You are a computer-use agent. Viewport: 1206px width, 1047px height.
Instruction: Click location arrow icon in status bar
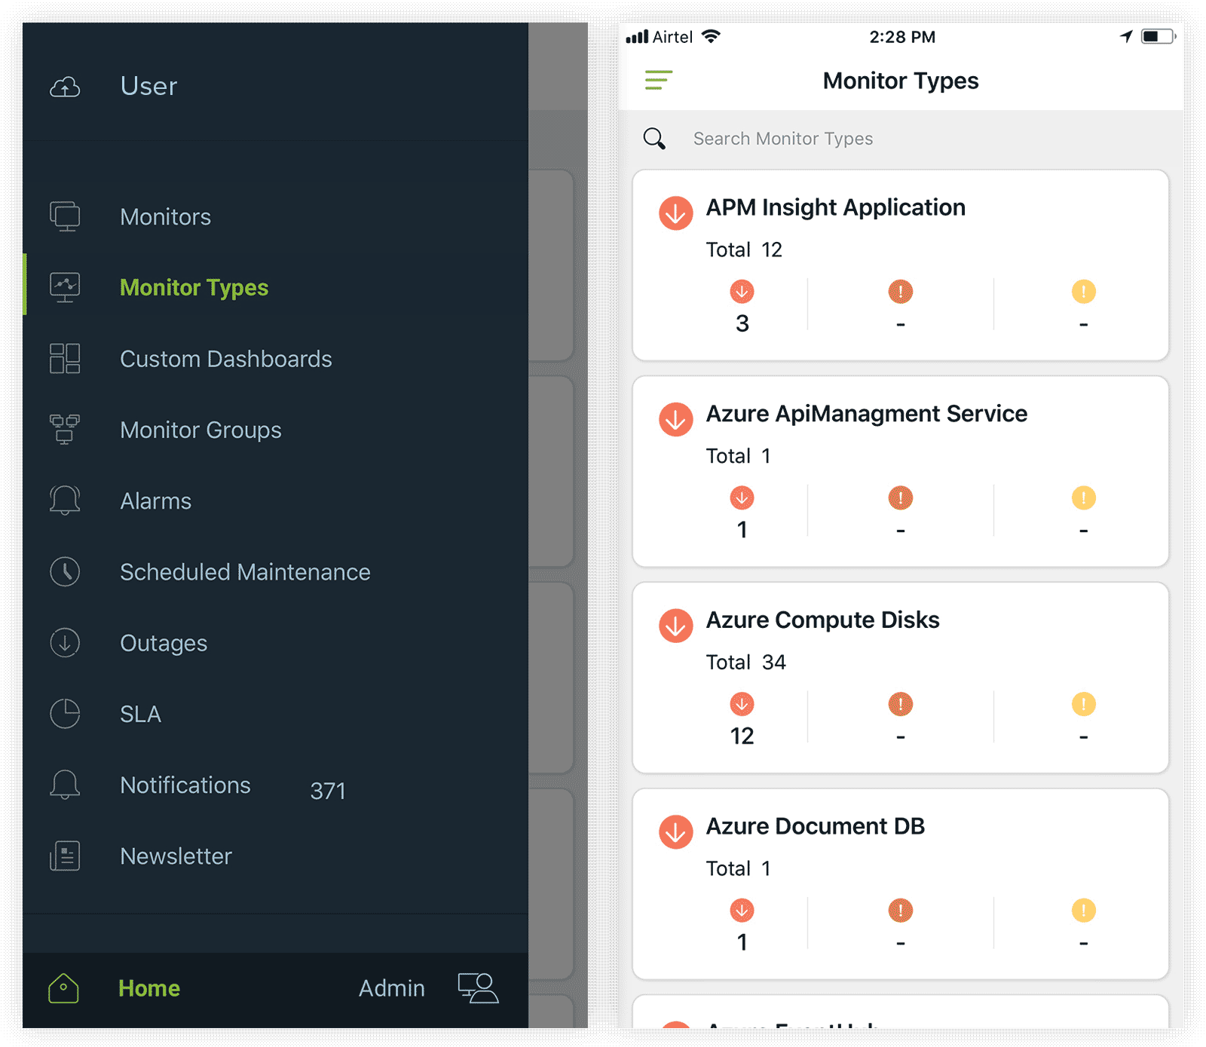pyautogui.click(x=1127, y=36)
